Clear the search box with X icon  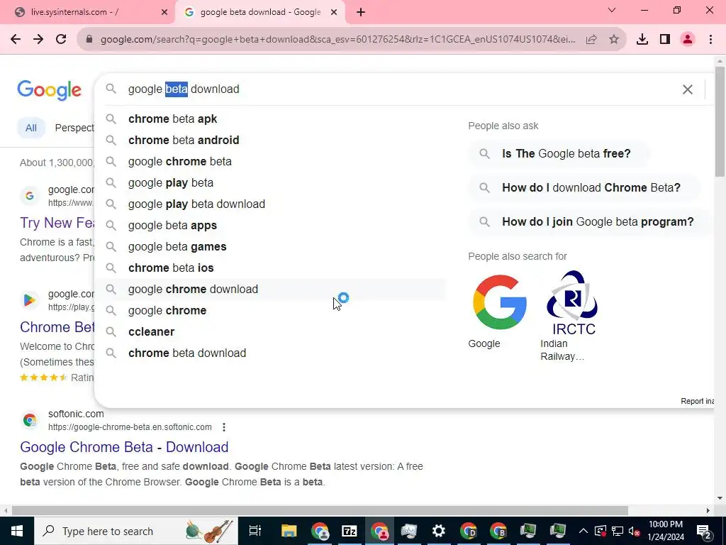point(688,89)
